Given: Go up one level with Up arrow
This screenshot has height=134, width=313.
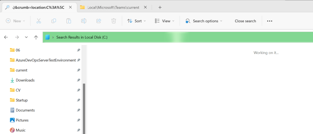Looking at the screenshot, I should tap(36, 37).
